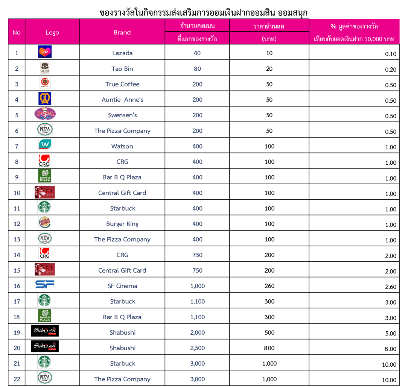
Task: Select the 'Tao Bin' brand cell
Action: pyautogui.click(x=122, y=68)
